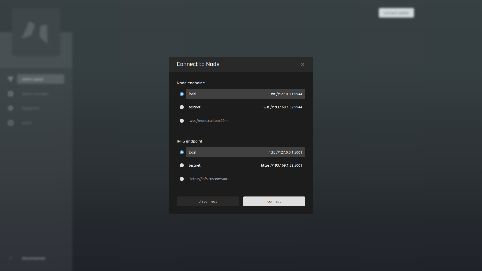
Task: Click the blurred wallet button at top right
Action: (396, 13)
